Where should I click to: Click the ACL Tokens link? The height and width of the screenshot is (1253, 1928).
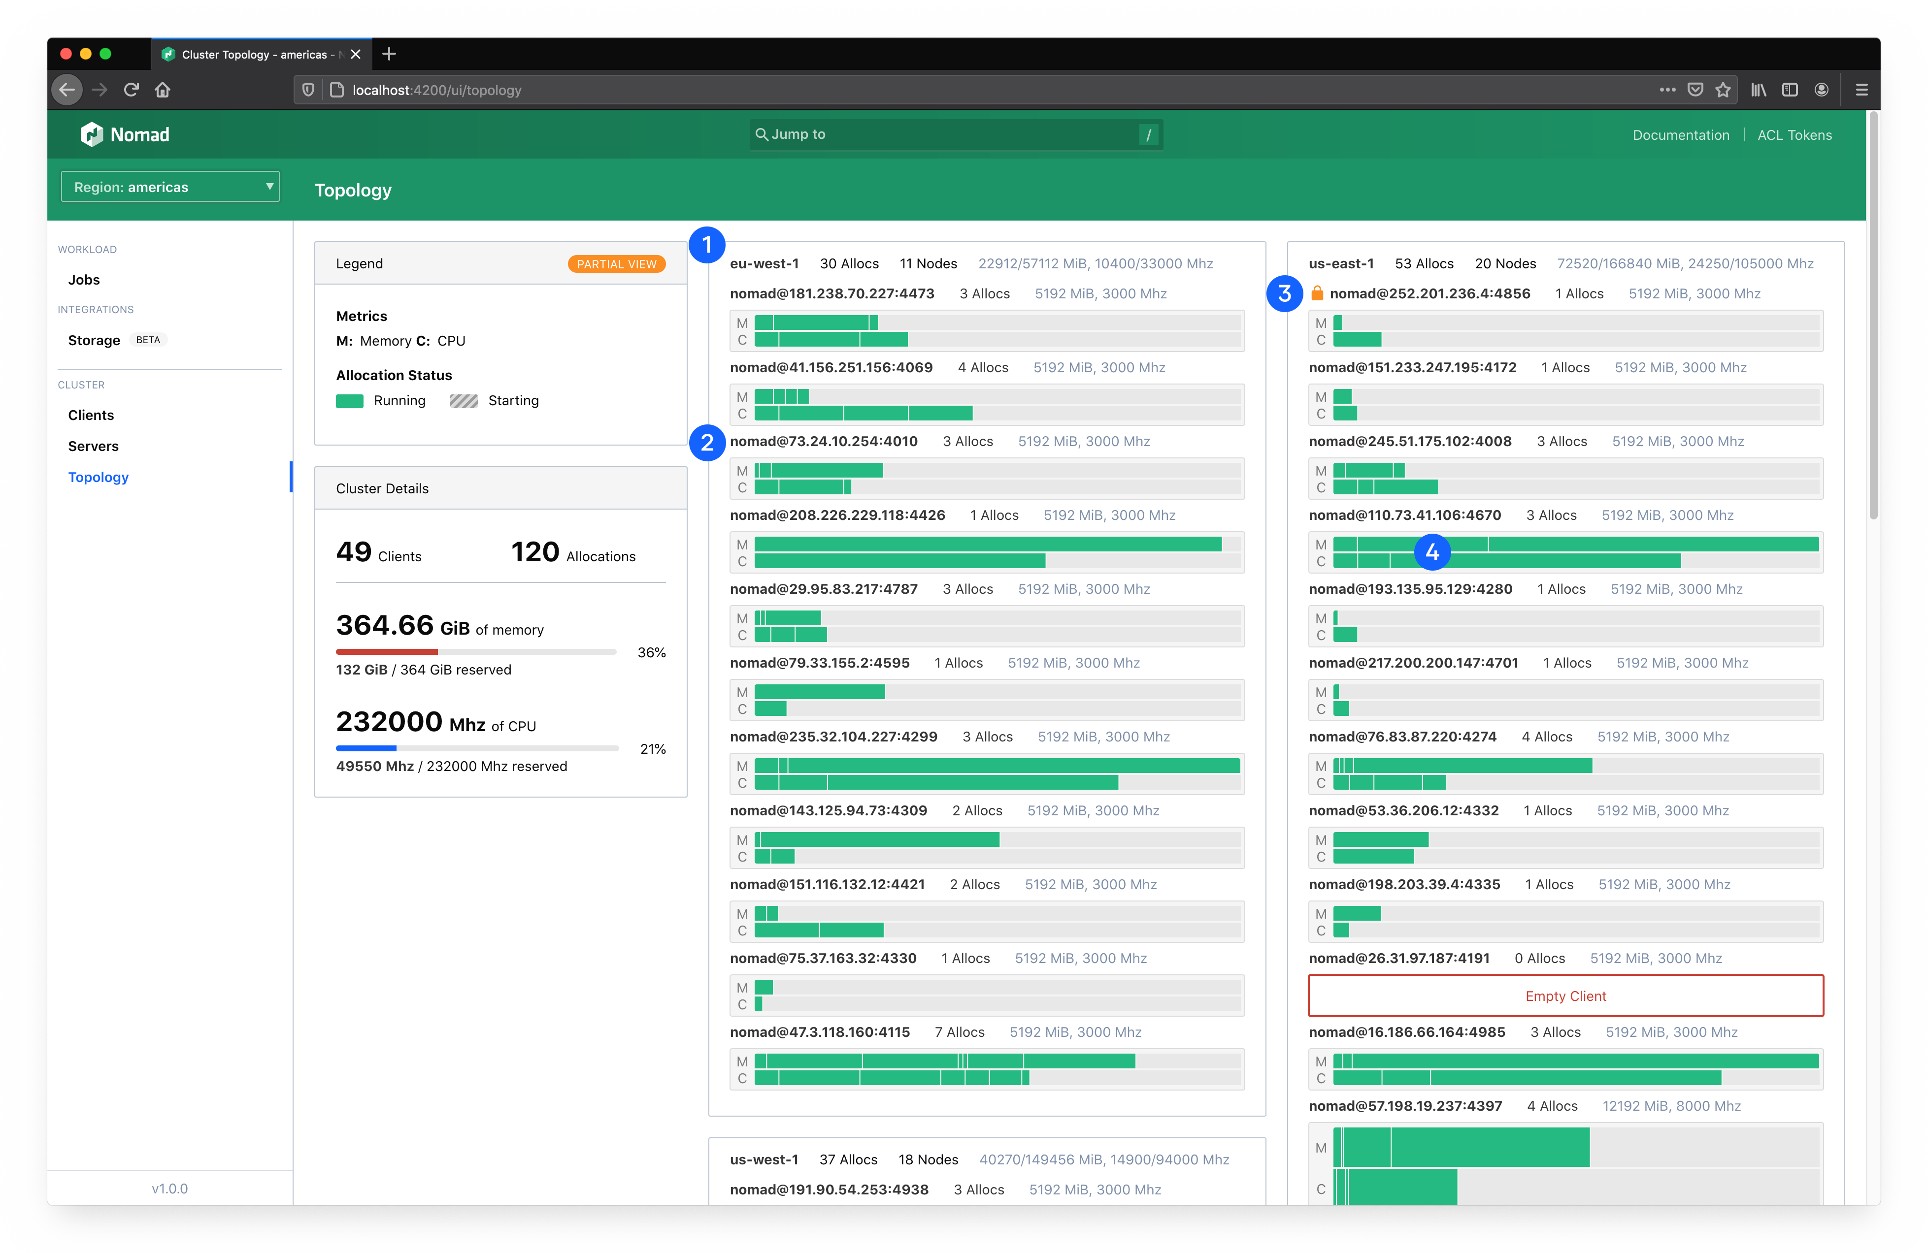1795,135
